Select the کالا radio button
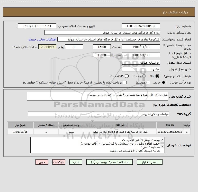 click(x=157, y=76)
